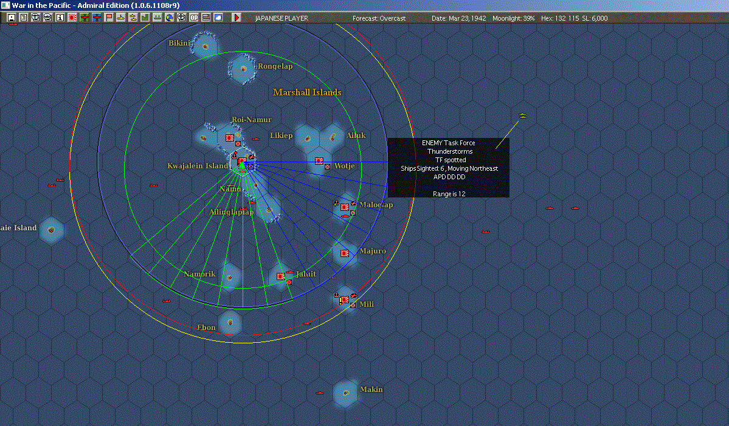Click the 'Ailinglaplap' map label
Image resolution: width=729 pixels, height=426 pixels.
tap(231, 212)
